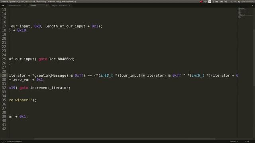
Task: Click the '0x10' value on line 18
Action: (x=22, y=30)
